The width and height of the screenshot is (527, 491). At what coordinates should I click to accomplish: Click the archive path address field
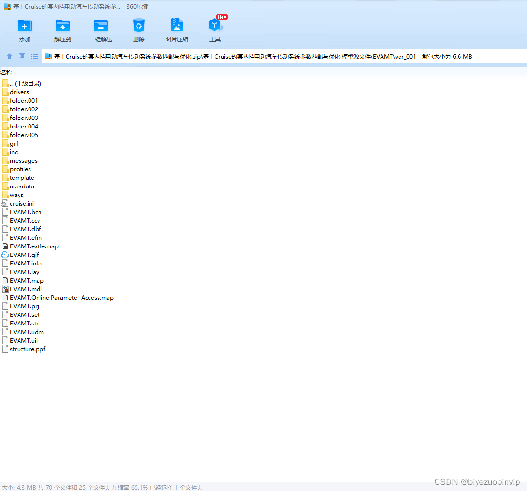[284, 56]
